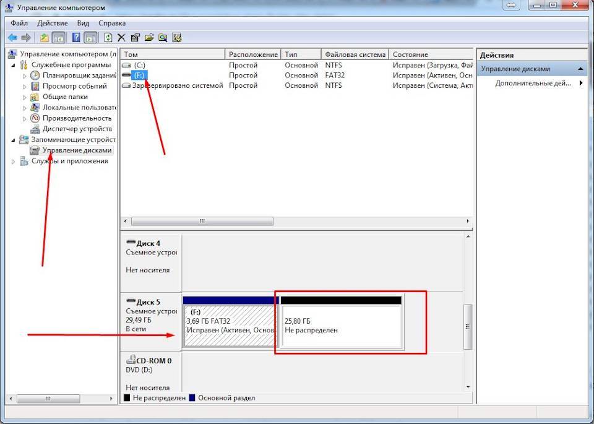Click the magnifier search icon in toolbar
Screen dimensions: 594x424
click(x=162, y=38)
